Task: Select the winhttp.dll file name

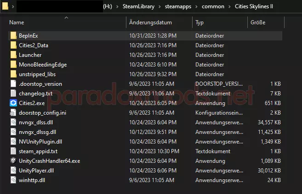Action: 32,180
